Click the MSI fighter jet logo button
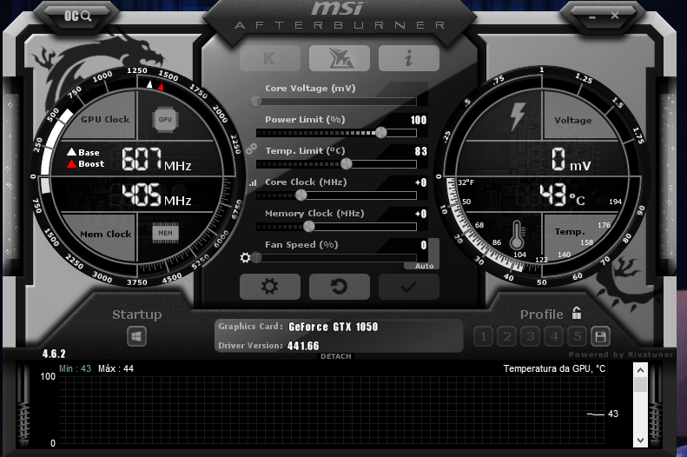The width and height of the screenshot is (687, 457). (x=339, y=58)
